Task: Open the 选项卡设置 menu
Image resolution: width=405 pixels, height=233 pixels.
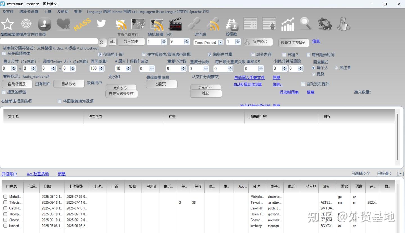Action: point(29,12)
